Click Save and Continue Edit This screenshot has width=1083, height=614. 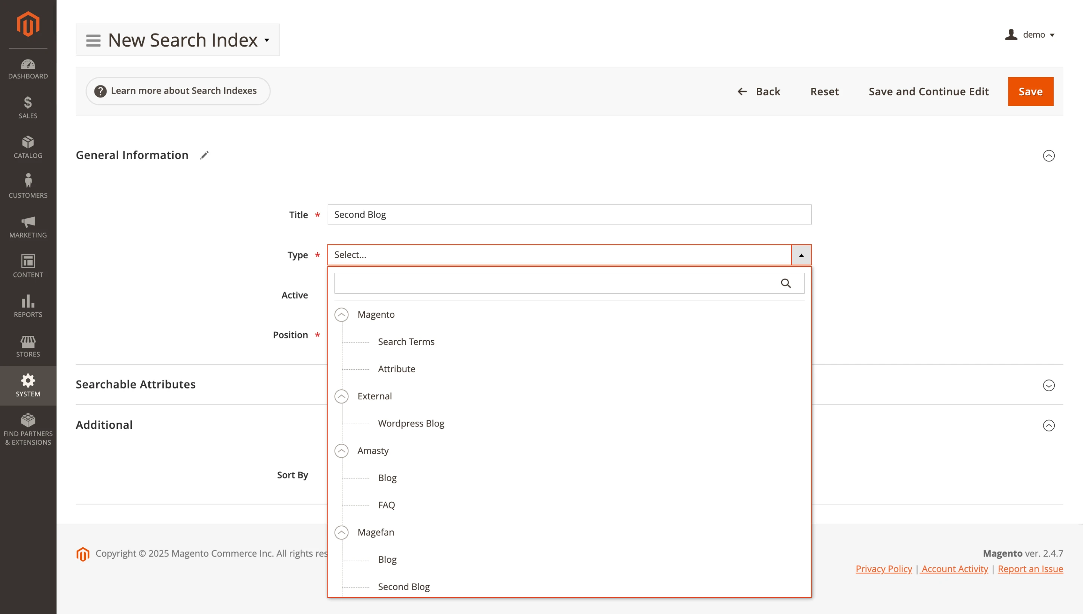click(x=928, y=91)
